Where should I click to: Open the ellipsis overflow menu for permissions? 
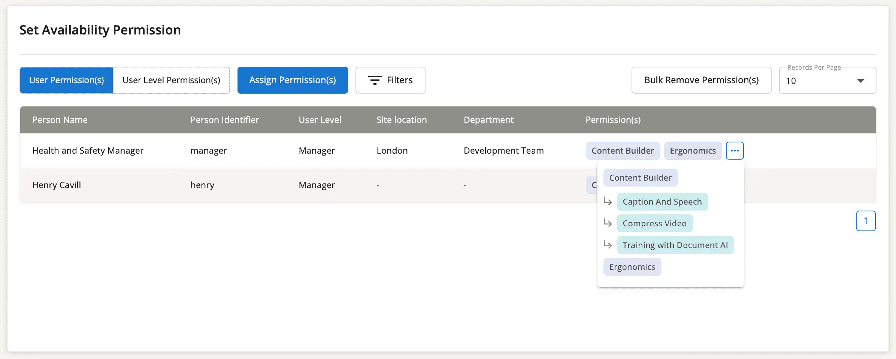tap(735, 150)
